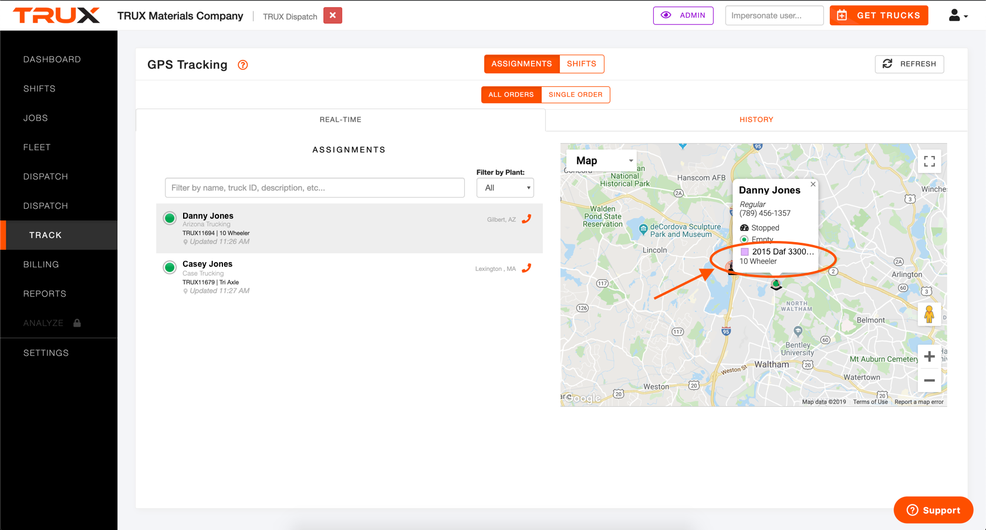
Task: Click the Google logo on map
Action: coord(584,398)
